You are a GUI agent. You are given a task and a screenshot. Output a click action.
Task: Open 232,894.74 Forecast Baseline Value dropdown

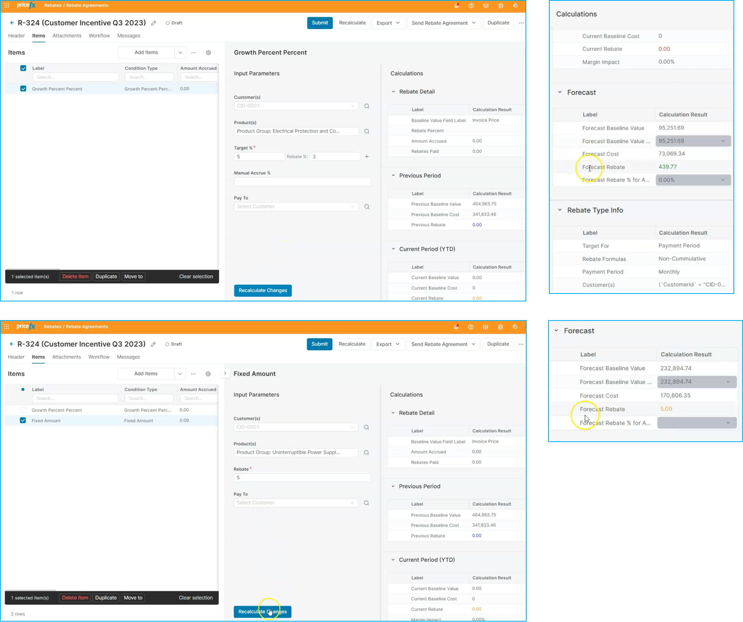(x=697, y=382)
